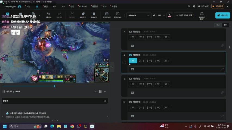Open the 1x playback speed selector
The height and width of the screenshot is (130, 232).
click(x=95, y=92)
